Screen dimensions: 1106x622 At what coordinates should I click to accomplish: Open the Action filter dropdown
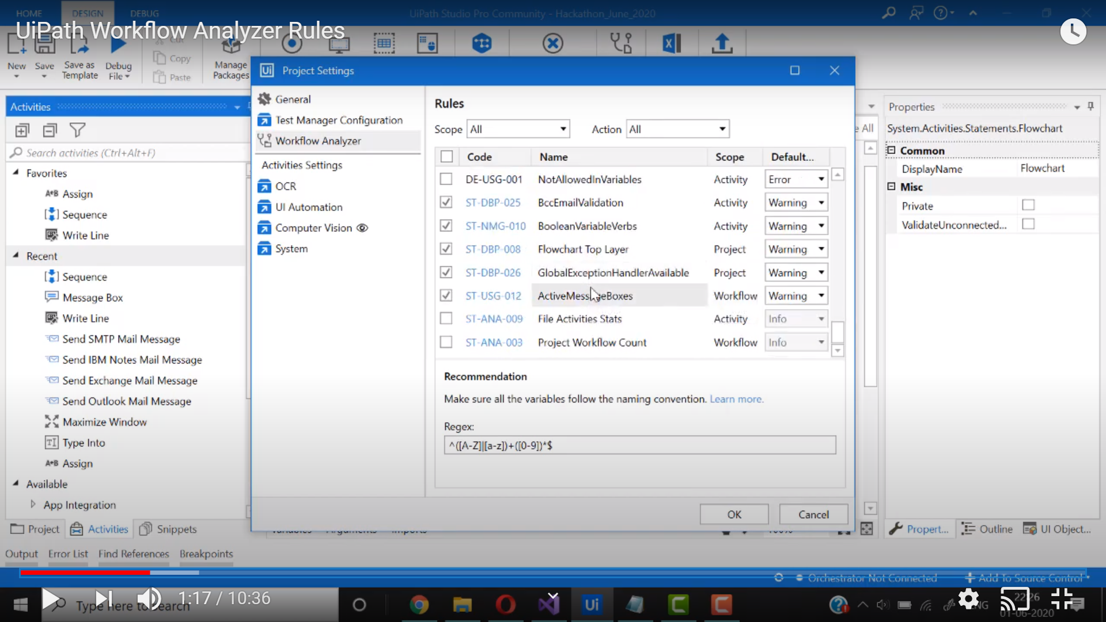tap(677, 129)
